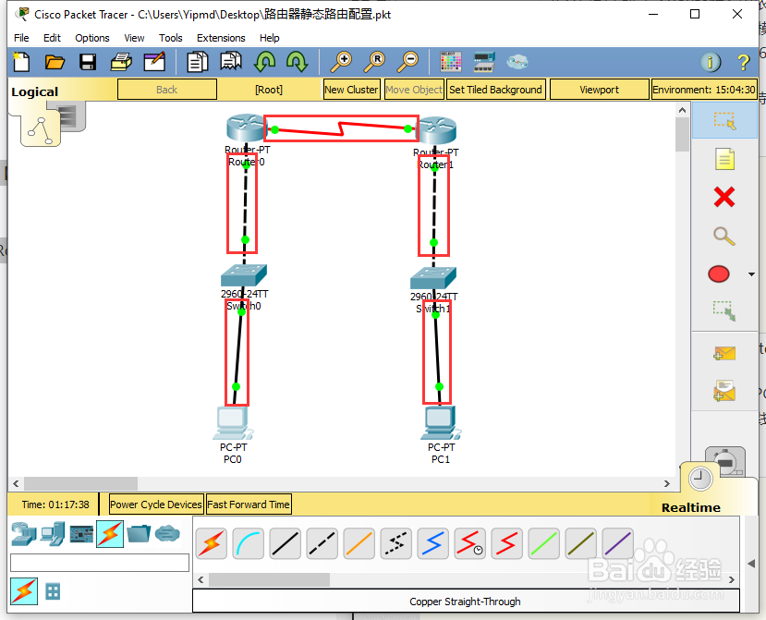Click the Add Complex PDU envelope
Screen dimensions: 766x620
(x=724, y=391)
